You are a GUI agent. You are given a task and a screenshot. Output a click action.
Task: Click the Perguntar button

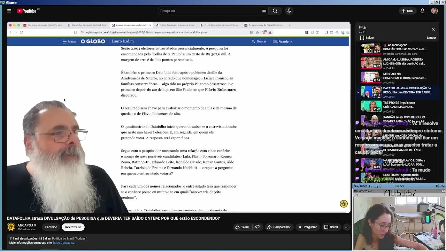[307, 227]
